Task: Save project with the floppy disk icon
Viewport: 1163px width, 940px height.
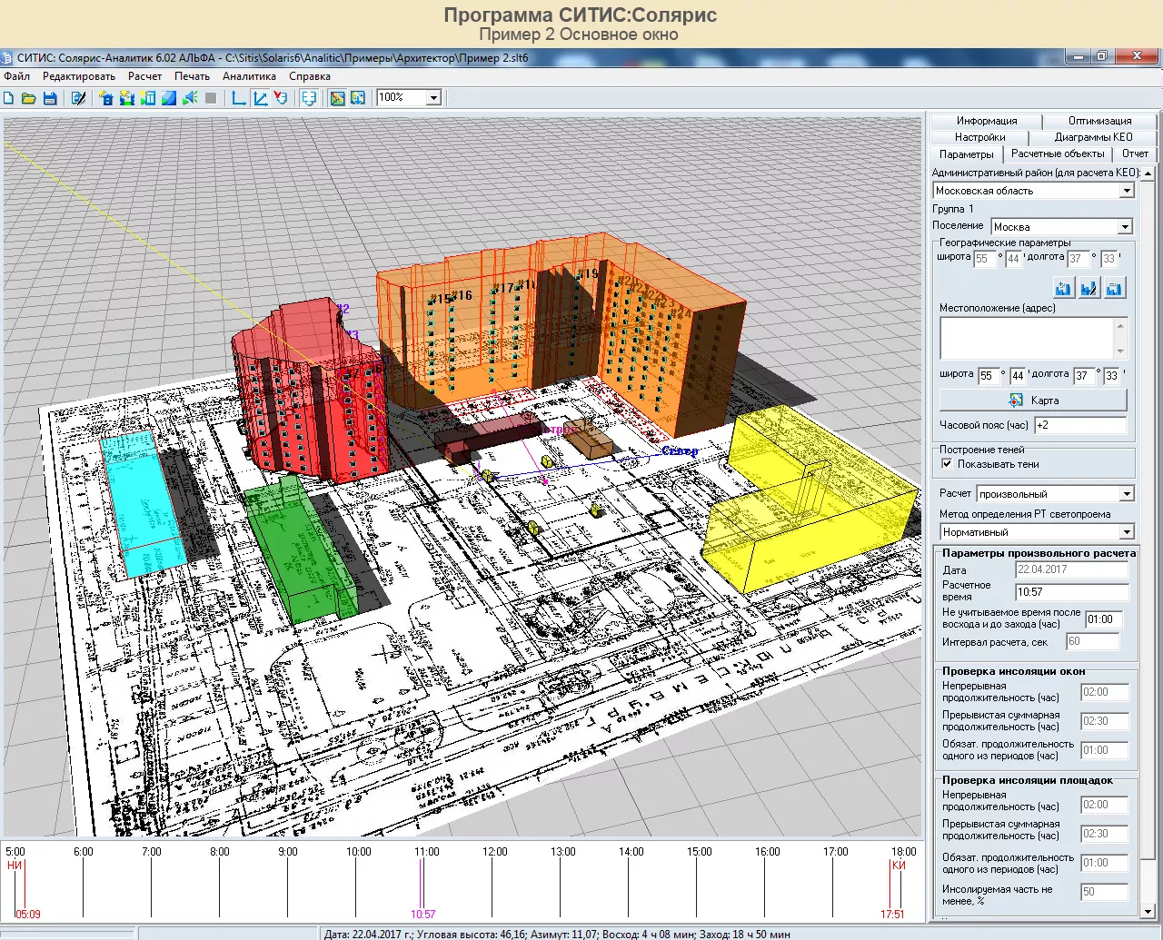Action: [50, 98]
